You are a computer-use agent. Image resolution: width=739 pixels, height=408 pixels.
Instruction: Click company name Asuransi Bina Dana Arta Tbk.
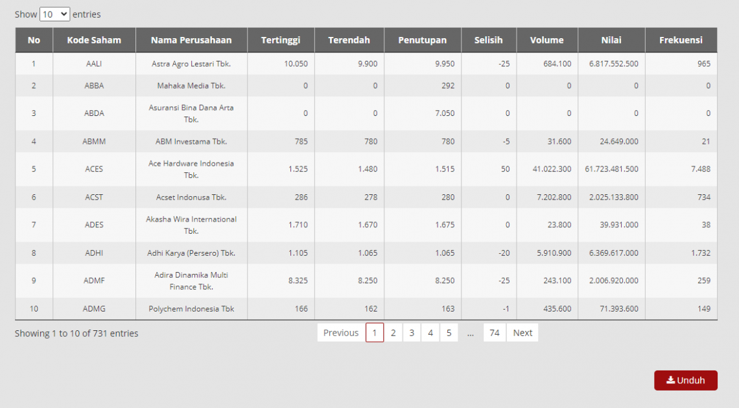[x=191, y=113]
